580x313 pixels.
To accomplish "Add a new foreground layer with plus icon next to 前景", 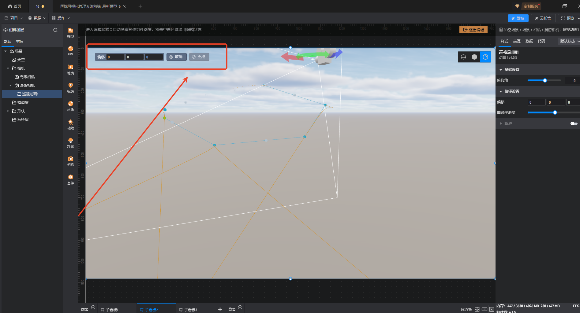I will point(93,307).
